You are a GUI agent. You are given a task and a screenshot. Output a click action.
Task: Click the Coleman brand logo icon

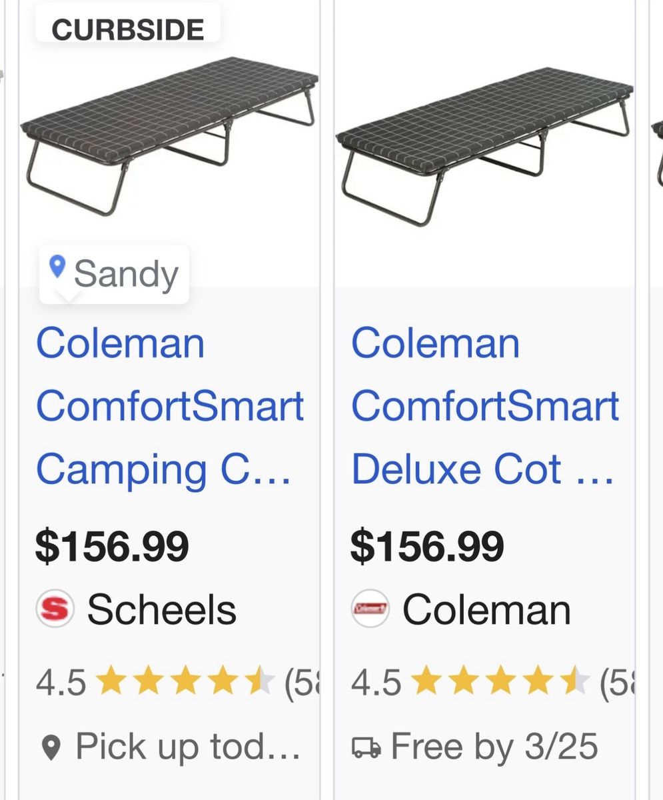click(x=370, y=609)
